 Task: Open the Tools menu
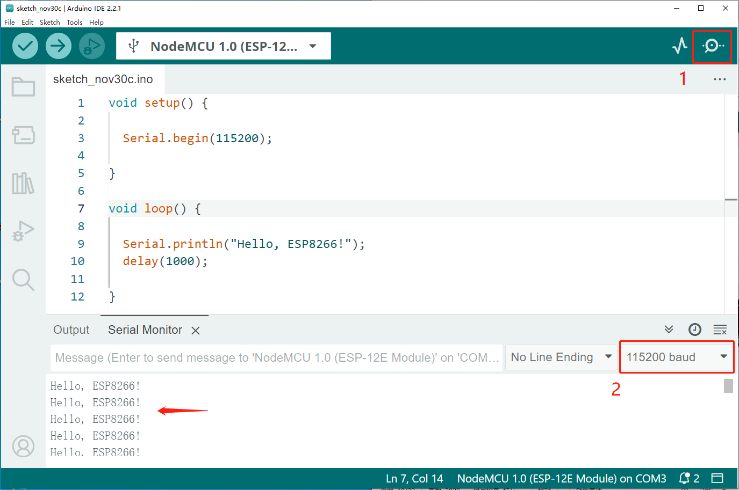75,22
